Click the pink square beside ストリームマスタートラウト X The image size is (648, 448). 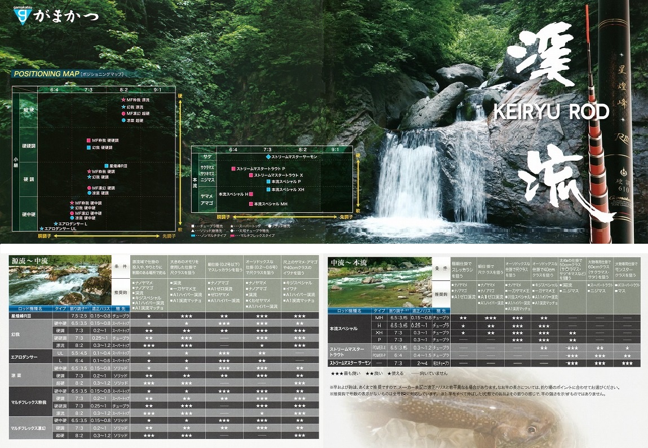click(251, 175)
